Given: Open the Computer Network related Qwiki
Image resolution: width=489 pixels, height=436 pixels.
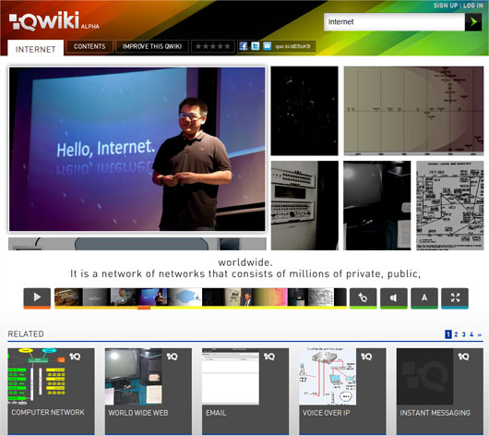Looking at the screenshot, I should (x=51, y=391).
